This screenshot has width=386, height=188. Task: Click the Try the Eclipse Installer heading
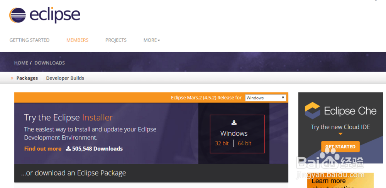[x=68, y=118]
